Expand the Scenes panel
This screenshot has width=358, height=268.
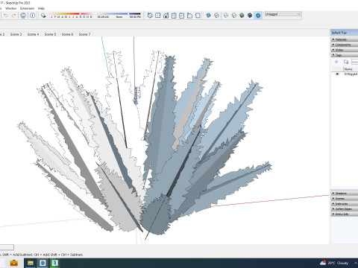click(x=345, y=198)
